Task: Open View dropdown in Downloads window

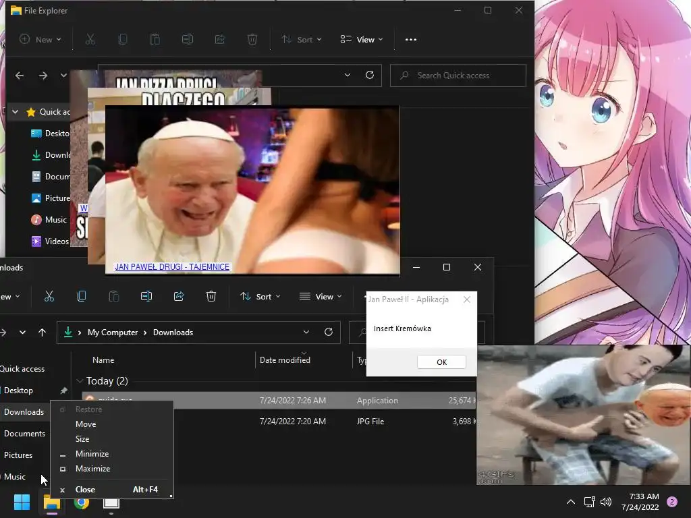Action: 321,297
